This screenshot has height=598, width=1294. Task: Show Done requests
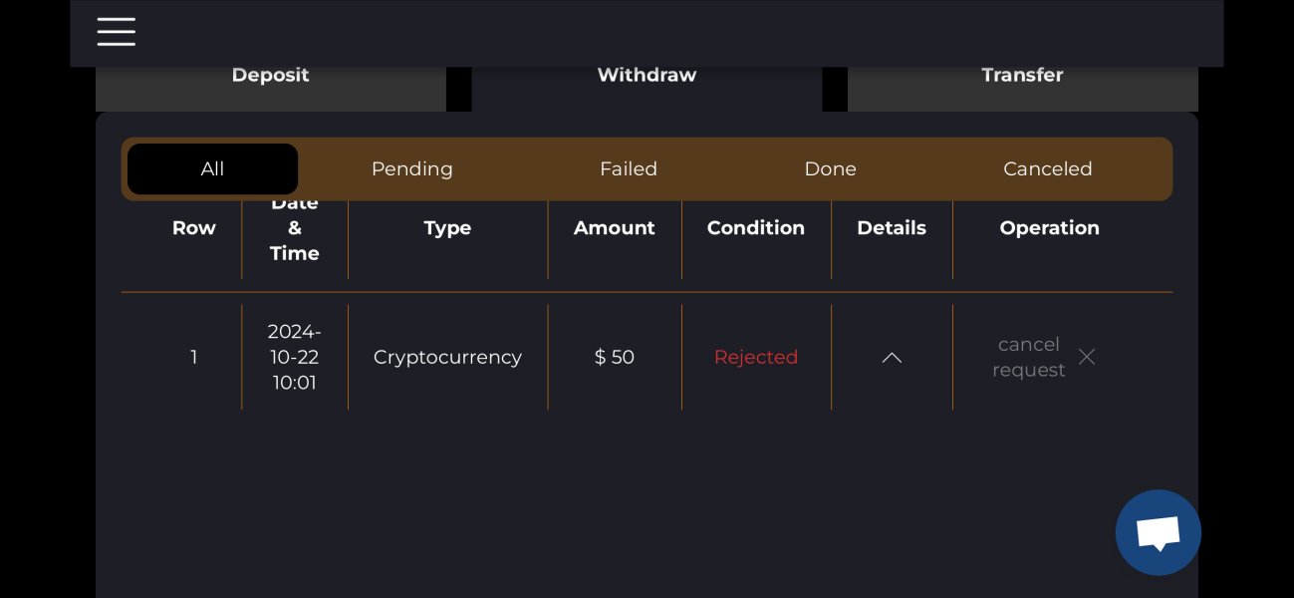click(x=830, y=169)
